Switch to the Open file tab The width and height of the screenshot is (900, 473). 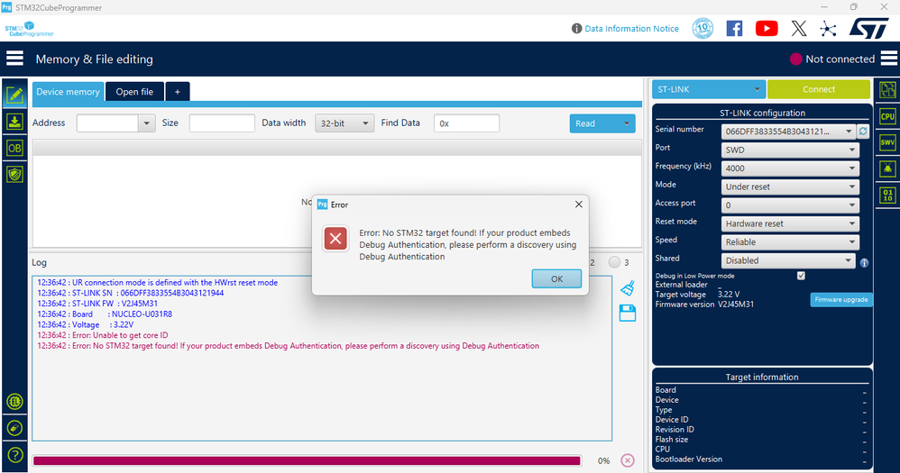pyautogui.click(x=135, y=92)
